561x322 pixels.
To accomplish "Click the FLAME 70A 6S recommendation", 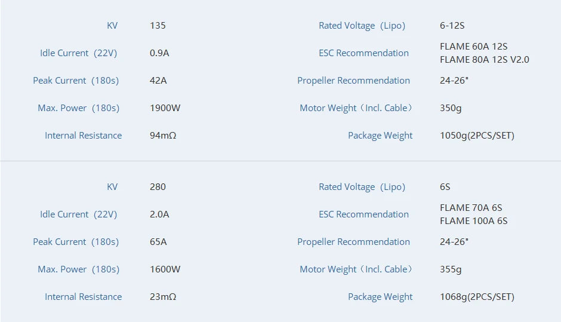I will pos(471,208).
